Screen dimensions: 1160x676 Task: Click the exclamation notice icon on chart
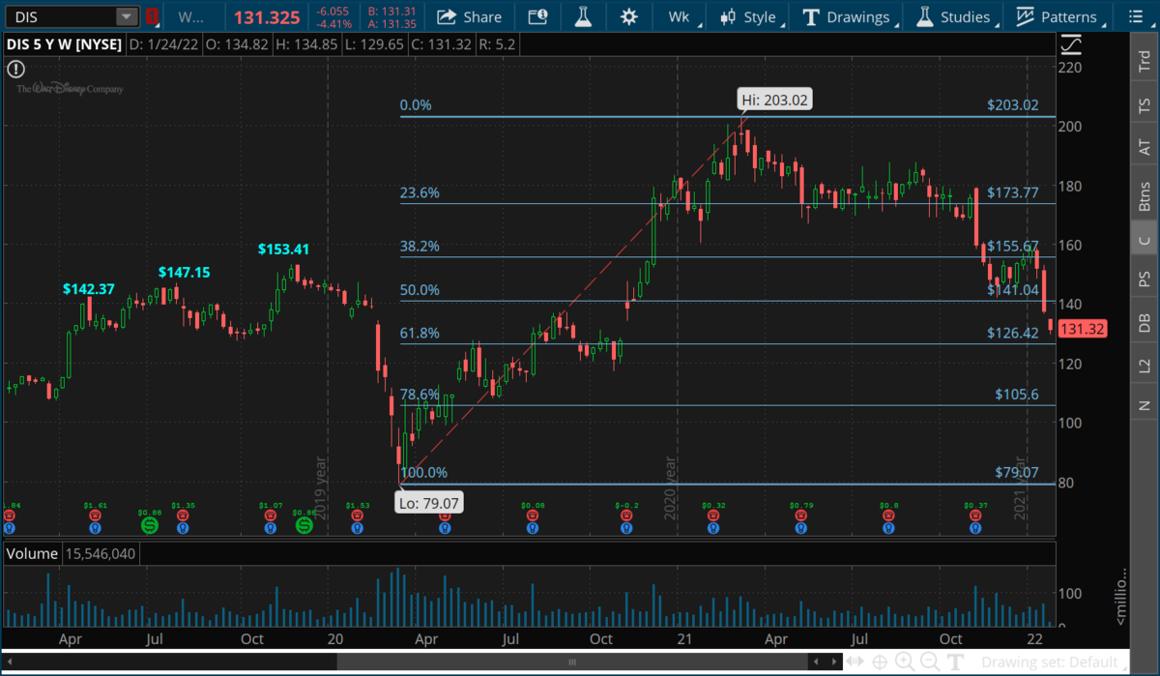click(x=15, y=69)
